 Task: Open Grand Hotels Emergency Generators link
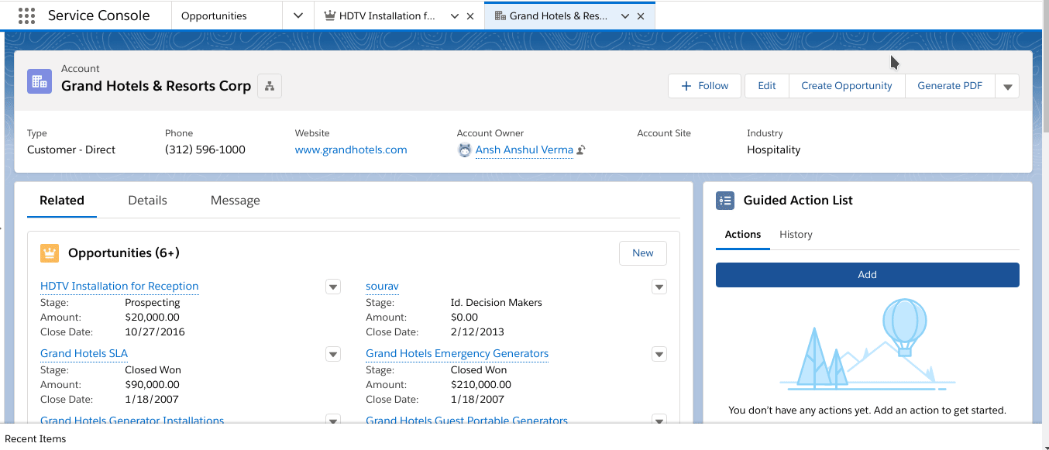coord(457,354)
